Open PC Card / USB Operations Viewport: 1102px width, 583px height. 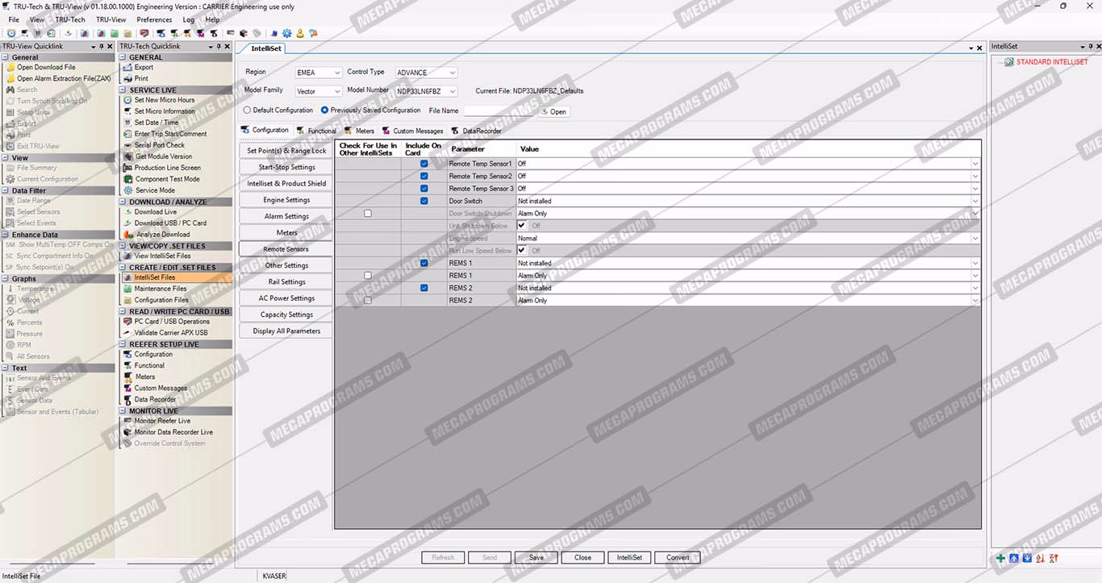pyautogui.click(x=172, y=321)
